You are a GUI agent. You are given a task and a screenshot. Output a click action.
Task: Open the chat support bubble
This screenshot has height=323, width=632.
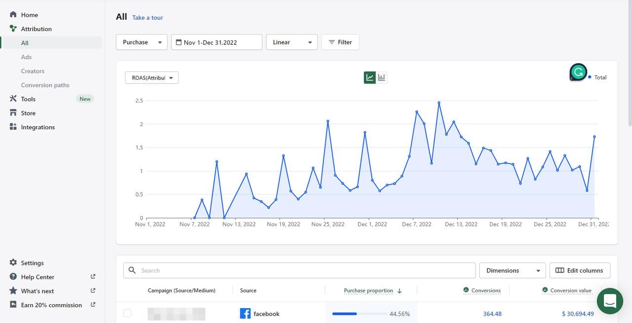[x=610, y=301]
